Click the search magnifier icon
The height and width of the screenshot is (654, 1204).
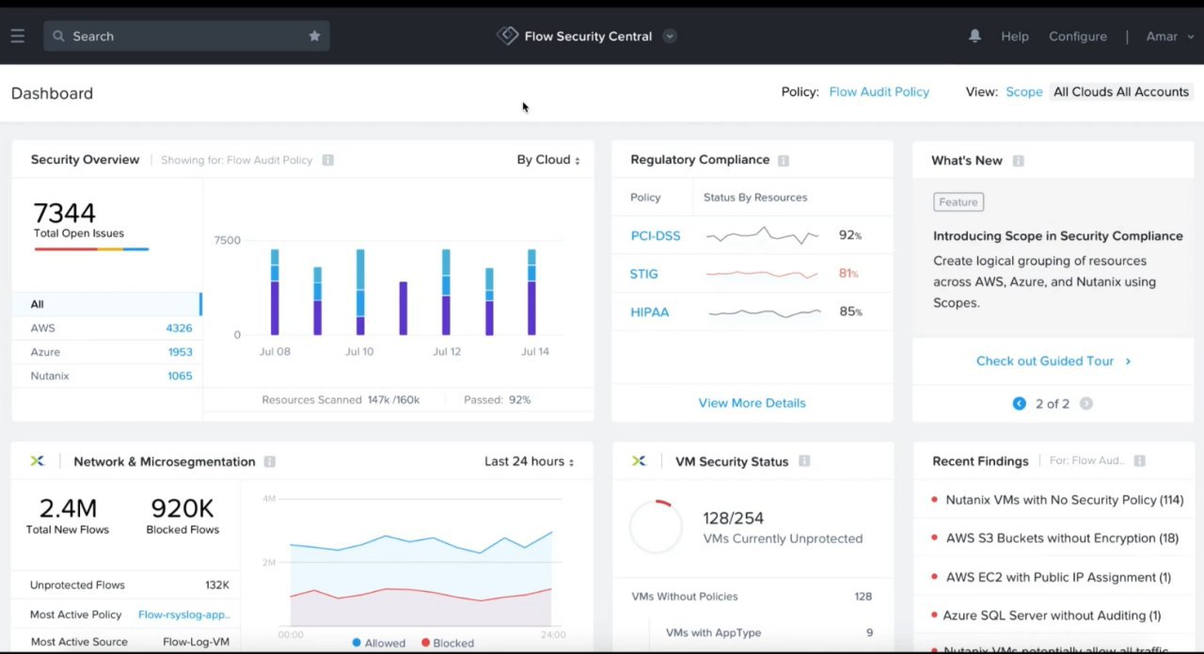(58, 36)
